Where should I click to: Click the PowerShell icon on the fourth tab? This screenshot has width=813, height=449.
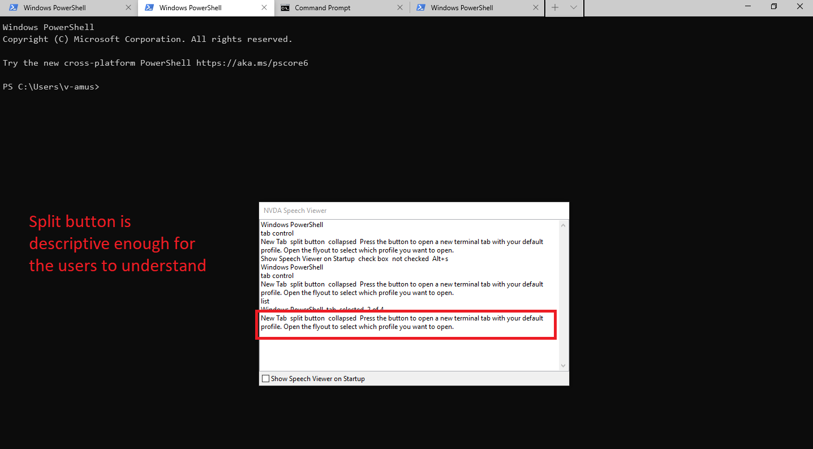click(421, 8)
